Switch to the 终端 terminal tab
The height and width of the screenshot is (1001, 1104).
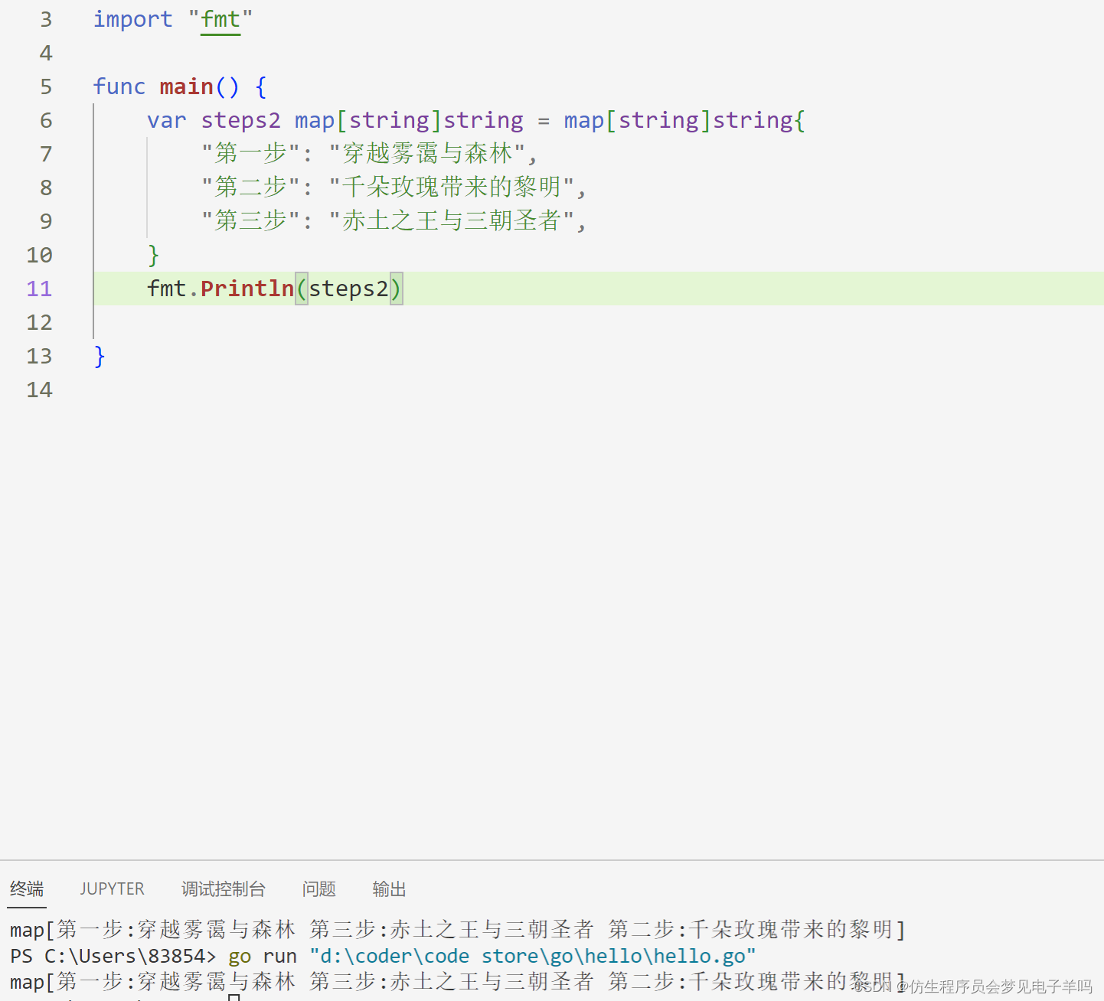tap(27, 889)
